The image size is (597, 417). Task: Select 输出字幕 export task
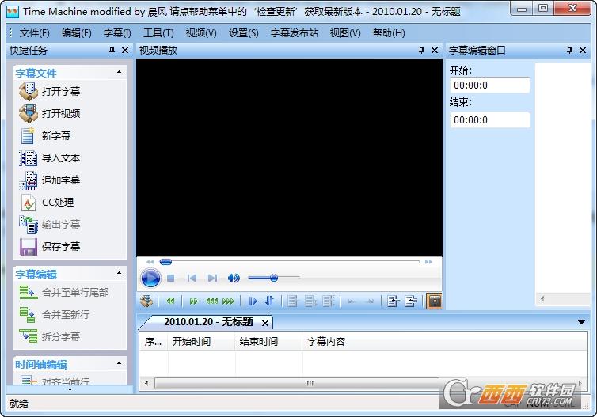point(50,225)
